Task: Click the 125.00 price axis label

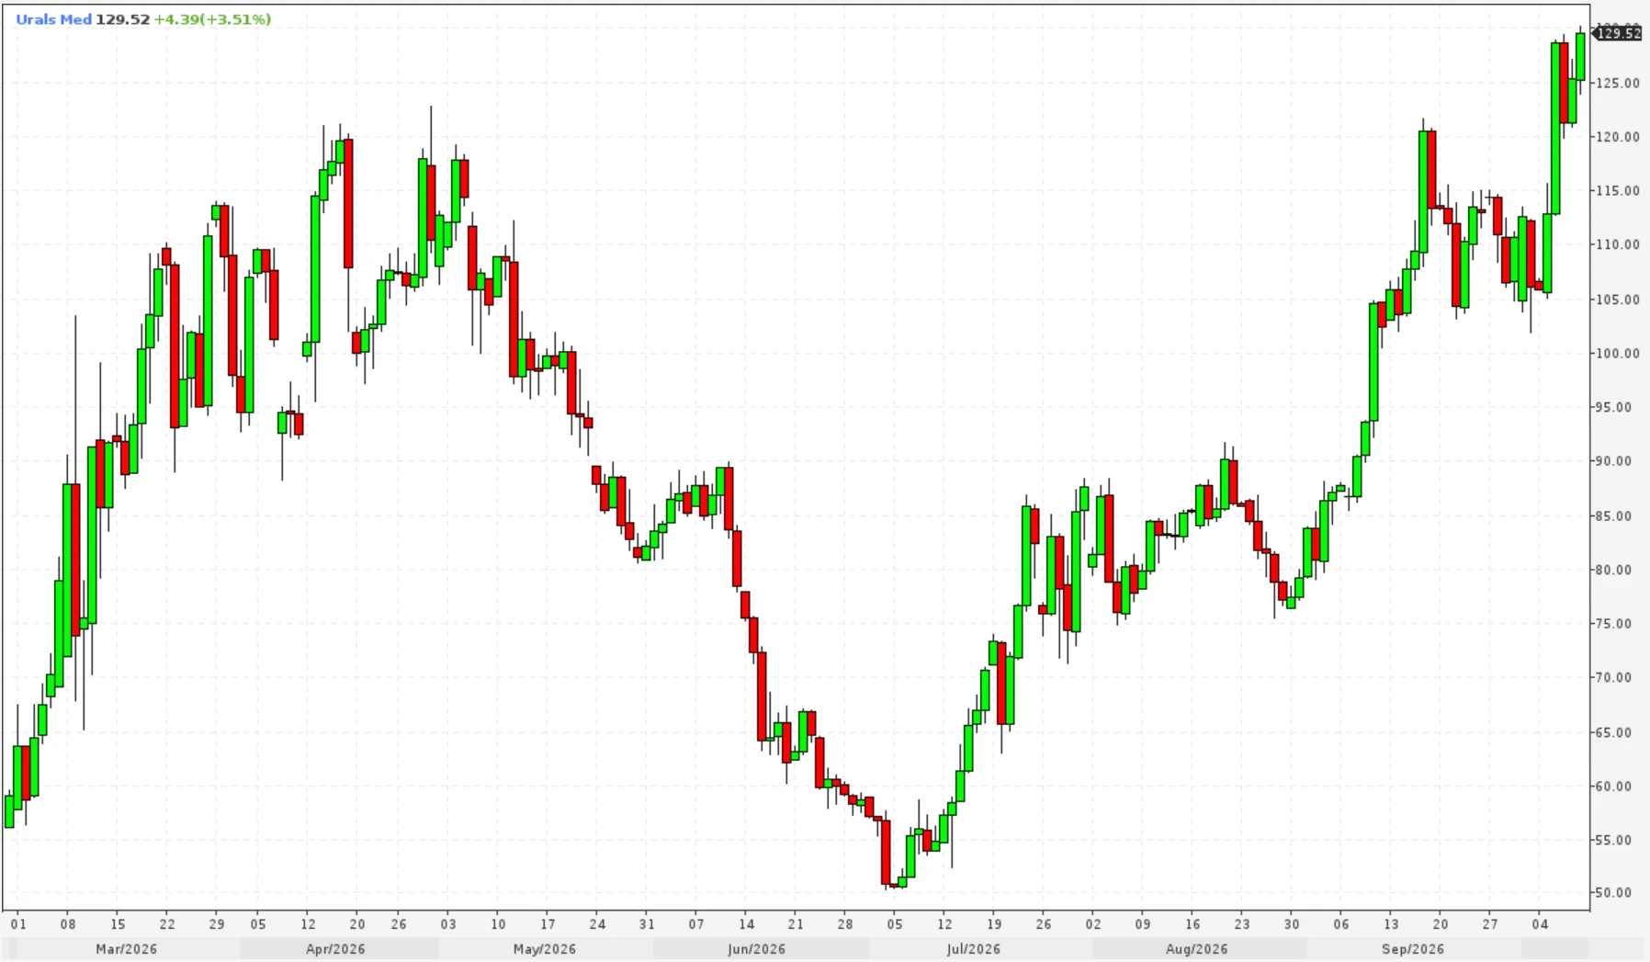Action: [1618, 83]
